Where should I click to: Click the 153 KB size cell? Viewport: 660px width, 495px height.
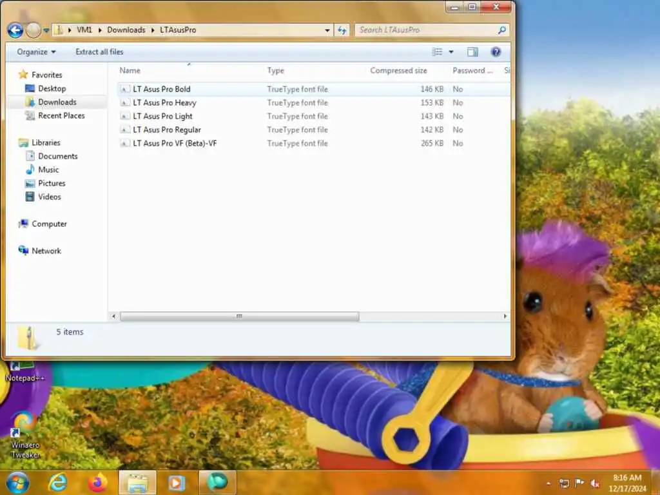coord(432,102)
